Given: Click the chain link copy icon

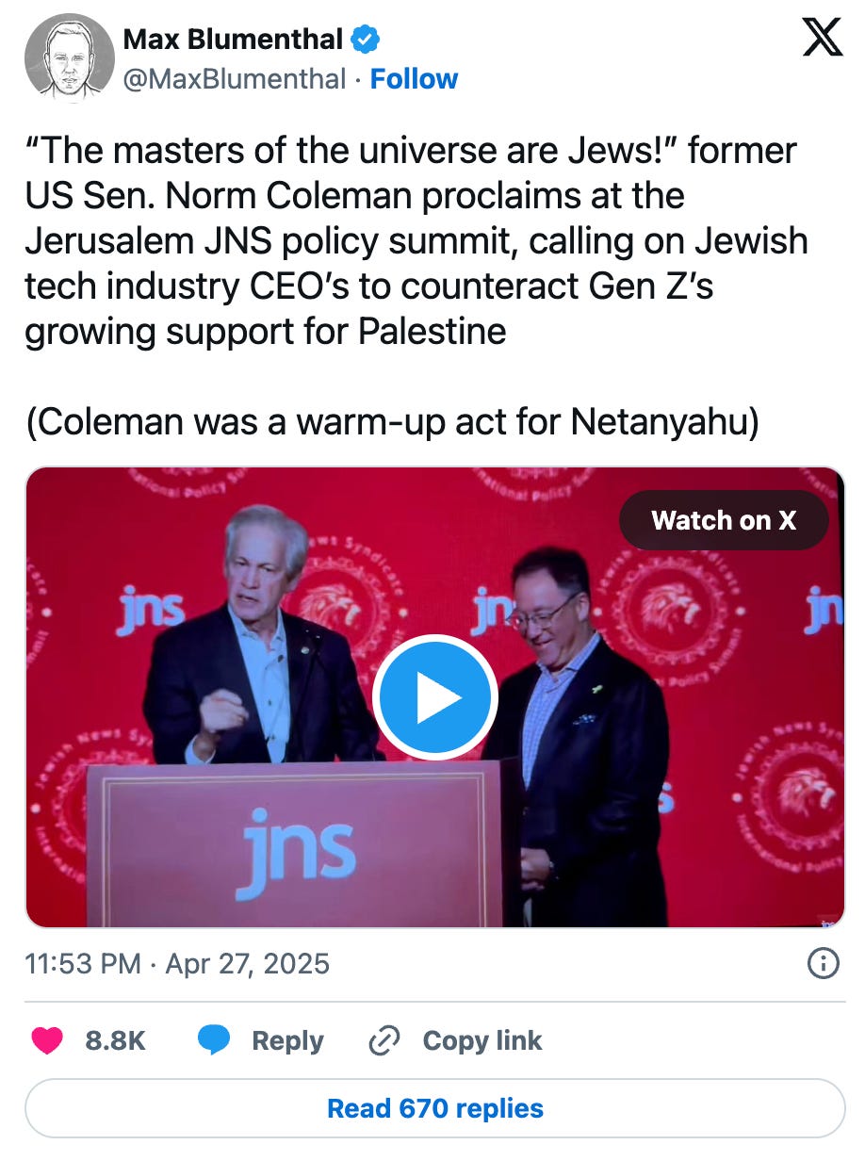Looking at the screenshot, I should (x=384, y=1040).
